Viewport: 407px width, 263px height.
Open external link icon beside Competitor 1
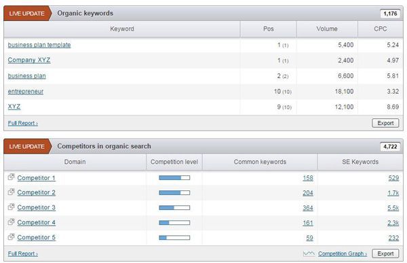click(11, 177)
